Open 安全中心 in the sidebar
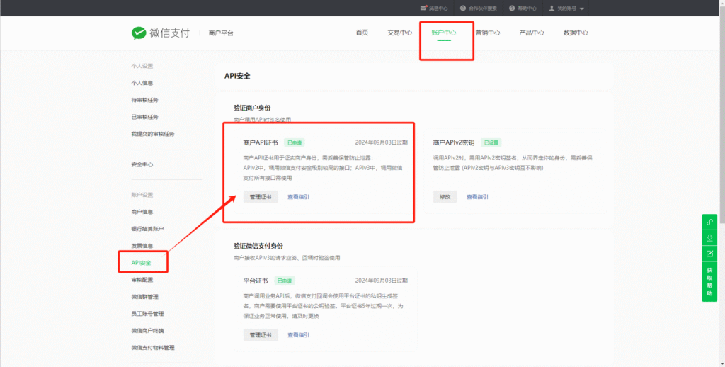This screenshot has width=725, height=367. click(x=142, y=164)
